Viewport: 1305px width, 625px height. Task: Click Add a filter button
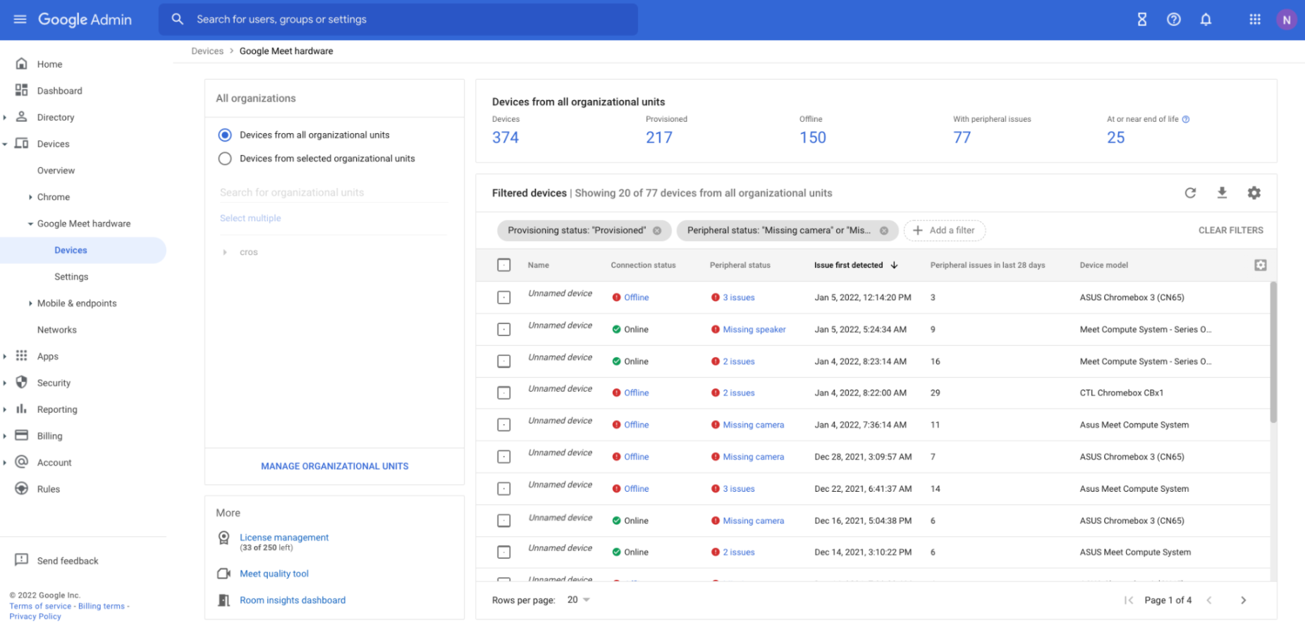(945, 230)
